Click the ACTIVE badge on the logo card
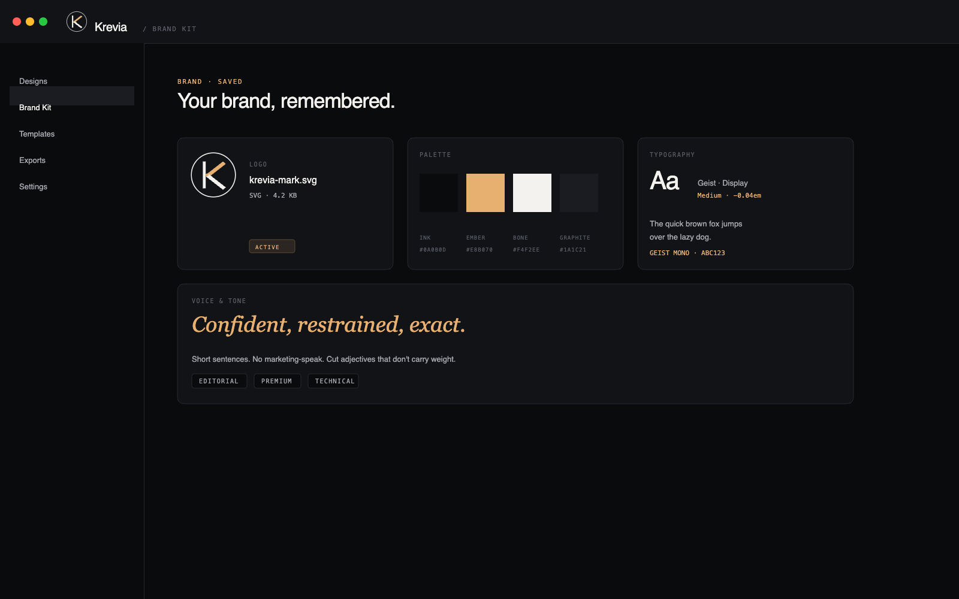 coord(272,246)
